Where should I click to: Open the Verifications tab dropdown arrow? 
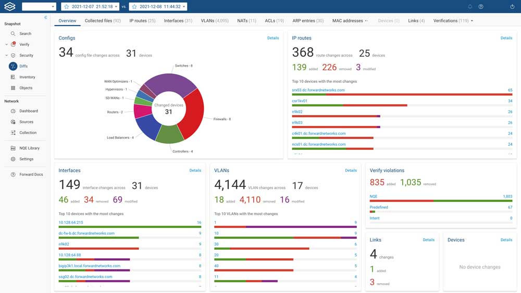tap(472, 21)
